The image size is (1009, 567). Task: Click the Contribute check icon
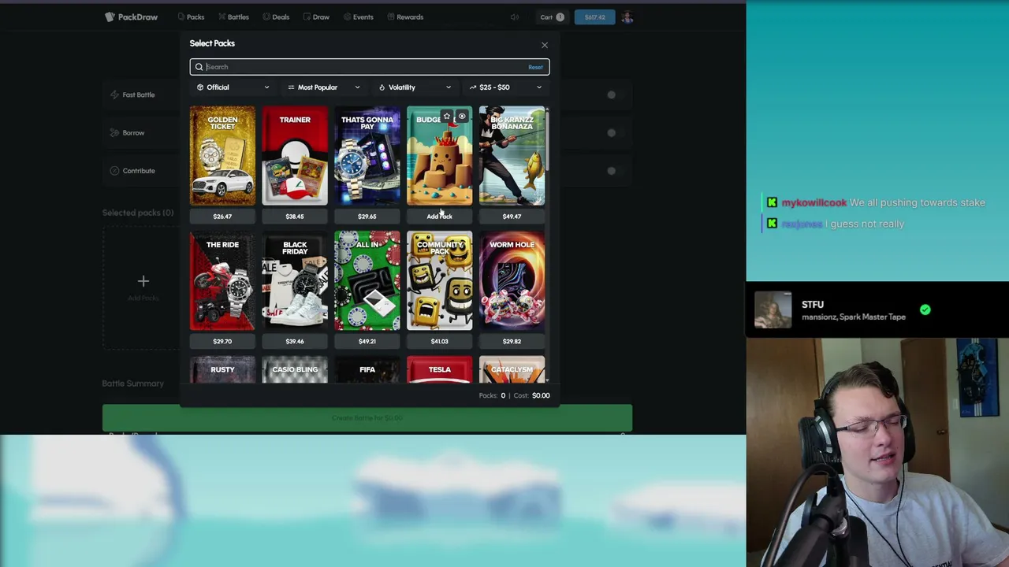click(x=114, y=170)
